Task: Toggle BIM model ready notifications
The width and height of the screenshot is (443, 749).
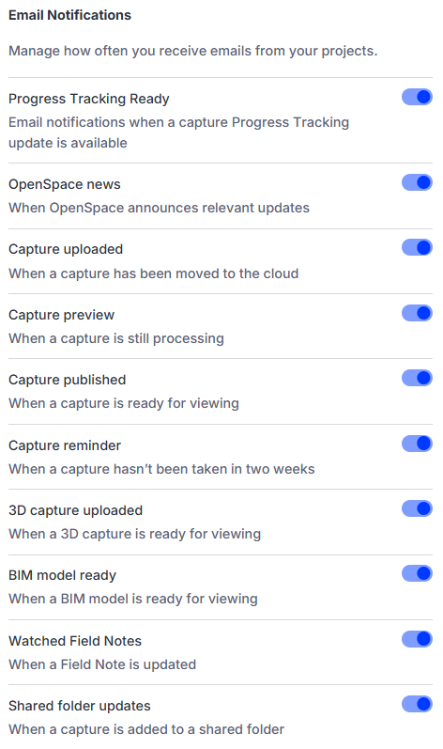Action: (x=417, y=573)
